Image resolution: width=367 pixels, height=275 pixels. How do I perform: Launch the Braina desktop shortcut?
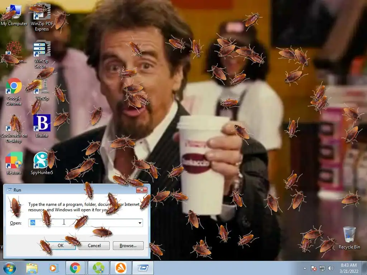(42, 126)
